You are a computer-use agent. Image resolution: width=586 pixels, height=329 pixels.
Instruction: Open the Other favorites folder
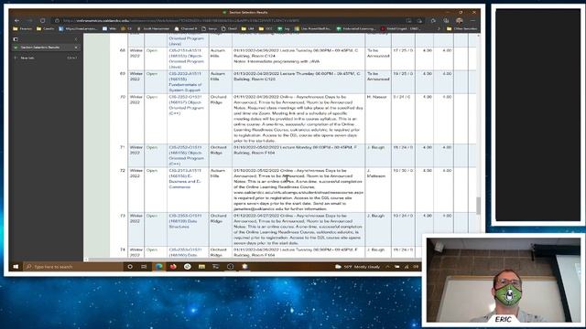point(461,28)
